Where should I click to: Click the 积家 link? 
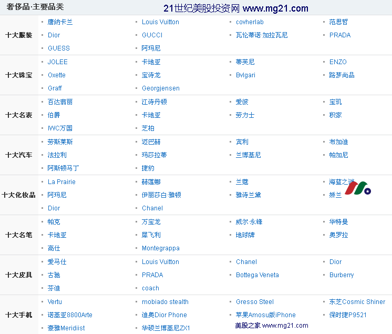coord(335,115)
